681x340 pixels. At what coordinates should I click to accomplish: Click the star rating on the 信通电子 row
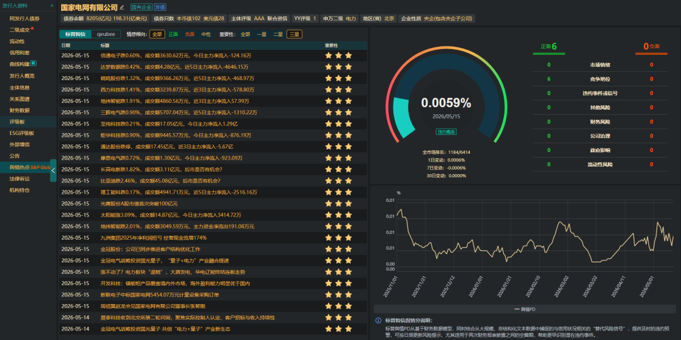(339, 56)
